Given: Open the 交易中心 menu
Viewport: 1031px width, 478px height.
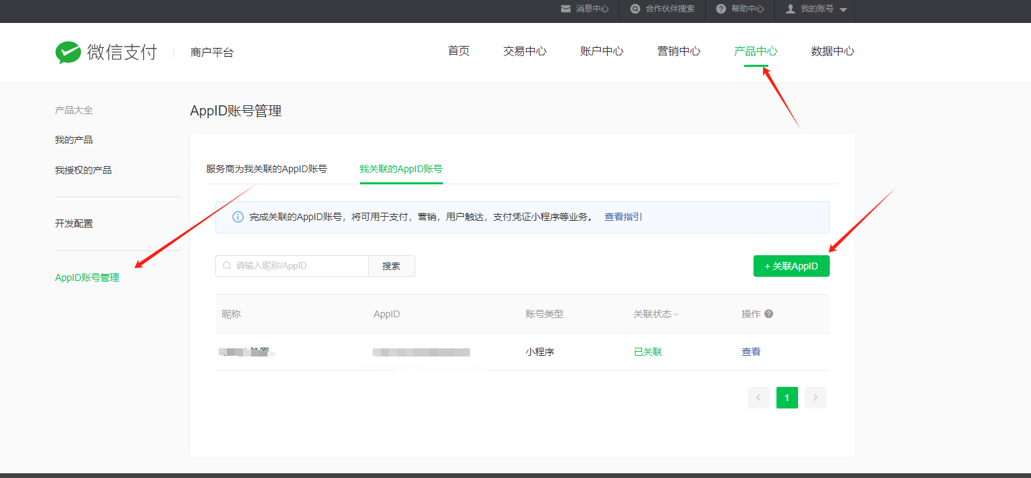Looking at the screenshot, I should (x=525, y=51).
